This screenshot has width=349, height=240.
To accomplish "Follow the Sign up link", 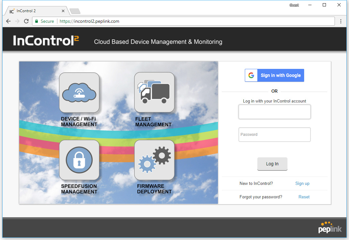I will pos(302,184).
